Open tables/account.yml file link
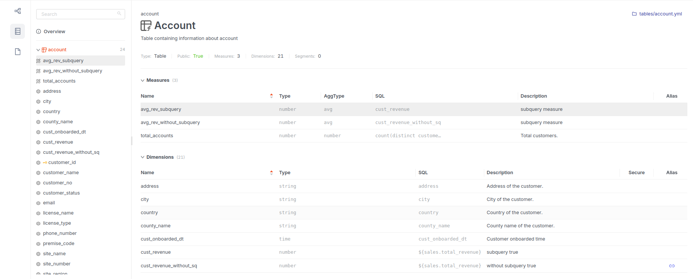Screen dimensions: 693x279 click(x=660, y=14)
